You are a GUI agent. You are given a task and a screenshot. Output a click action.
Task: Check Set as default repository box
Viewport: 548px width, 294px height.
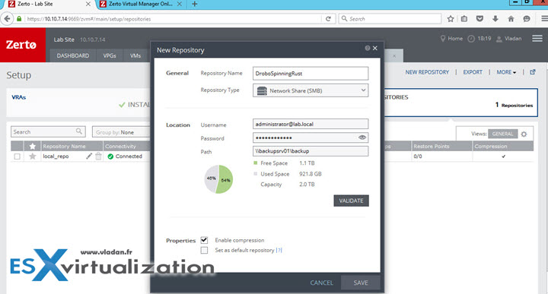coord(204,250)
